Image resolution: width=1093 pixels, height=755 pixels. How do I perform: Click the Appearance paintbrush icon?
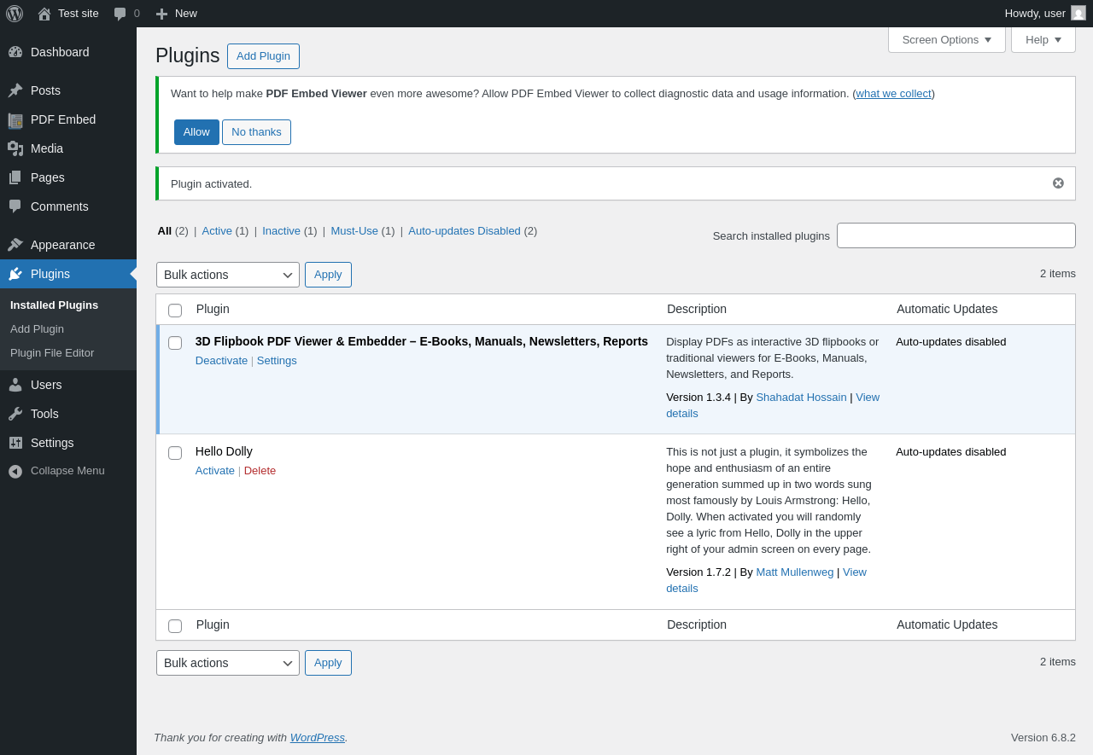pyautogui.click(x=15, y=245)
